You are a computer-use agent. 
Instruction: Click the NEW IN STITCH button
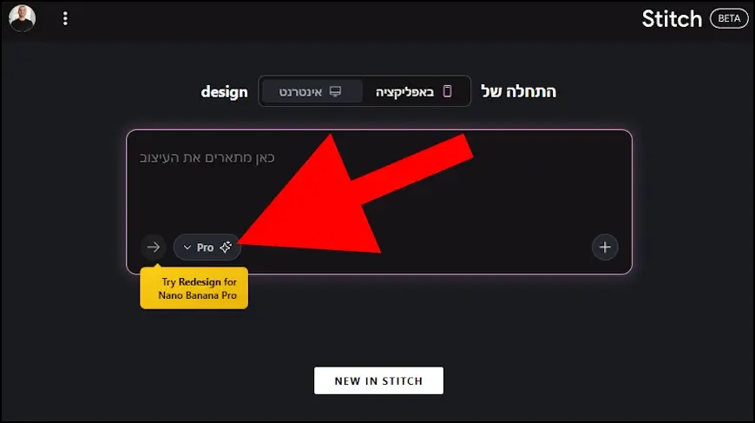click(378, 380)
